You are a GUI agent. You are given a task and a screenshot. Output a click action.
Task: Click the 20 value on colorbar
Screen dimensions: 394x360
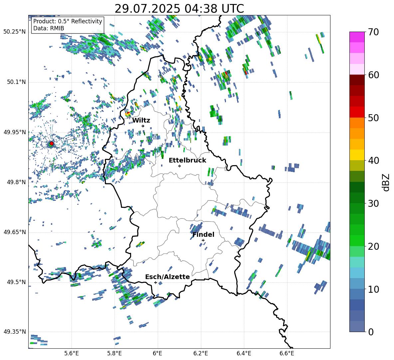click(x=373, y=246)
